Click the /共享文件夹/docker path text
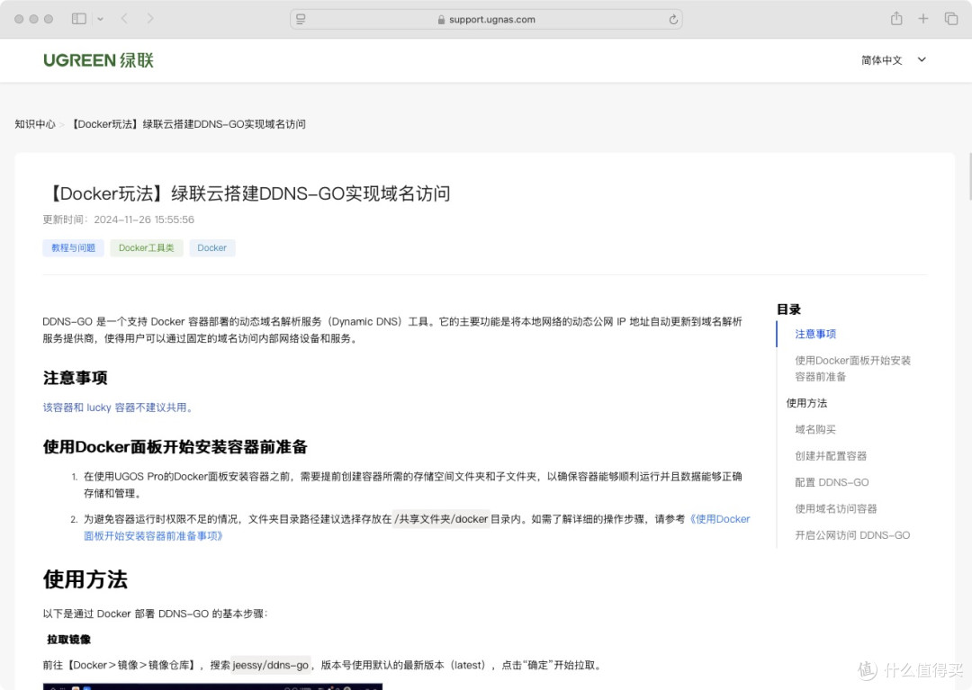 (x=443, y=519)
